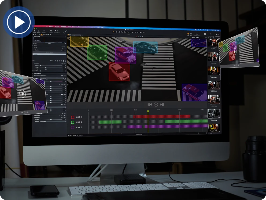Toggle the exposure warning indicator above the viewer

(197, 34)
